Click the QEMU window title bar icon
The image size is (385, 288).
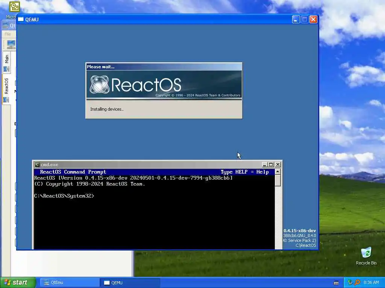(x=21, y=19)
